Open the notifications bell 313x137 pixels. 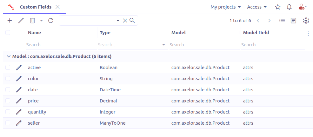tap(289, 7)
